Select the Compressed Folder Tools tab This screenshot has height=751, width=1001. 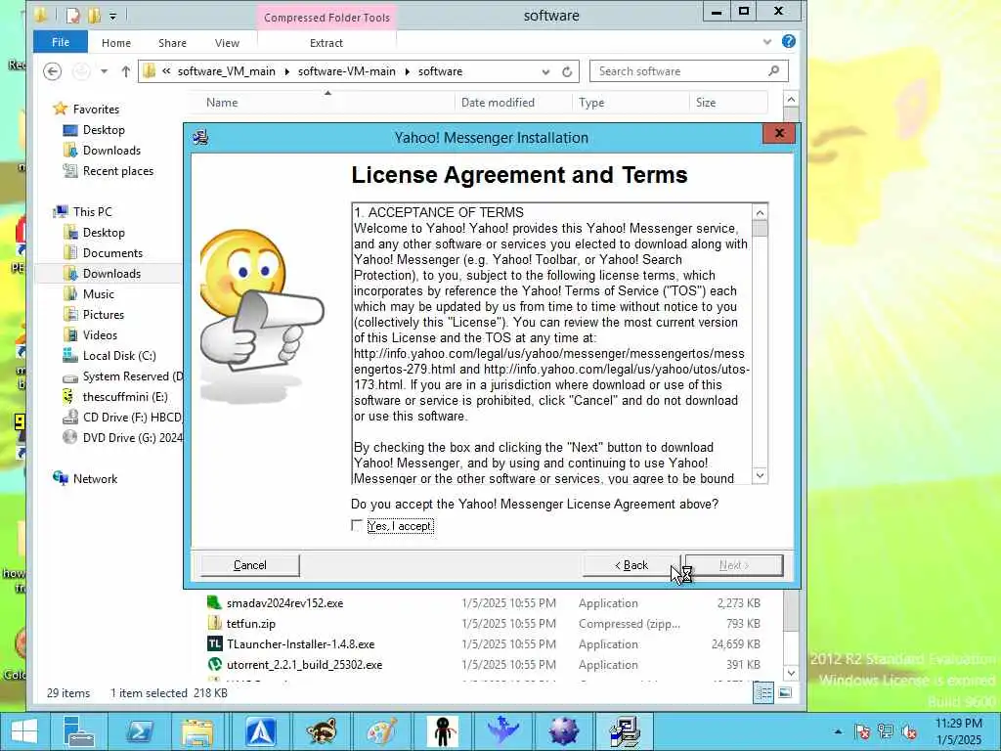[326, 18]
